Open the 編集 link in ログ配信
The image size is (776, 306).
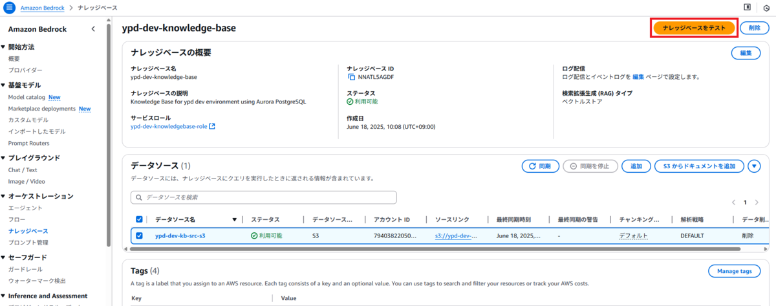tap(638, 76)
